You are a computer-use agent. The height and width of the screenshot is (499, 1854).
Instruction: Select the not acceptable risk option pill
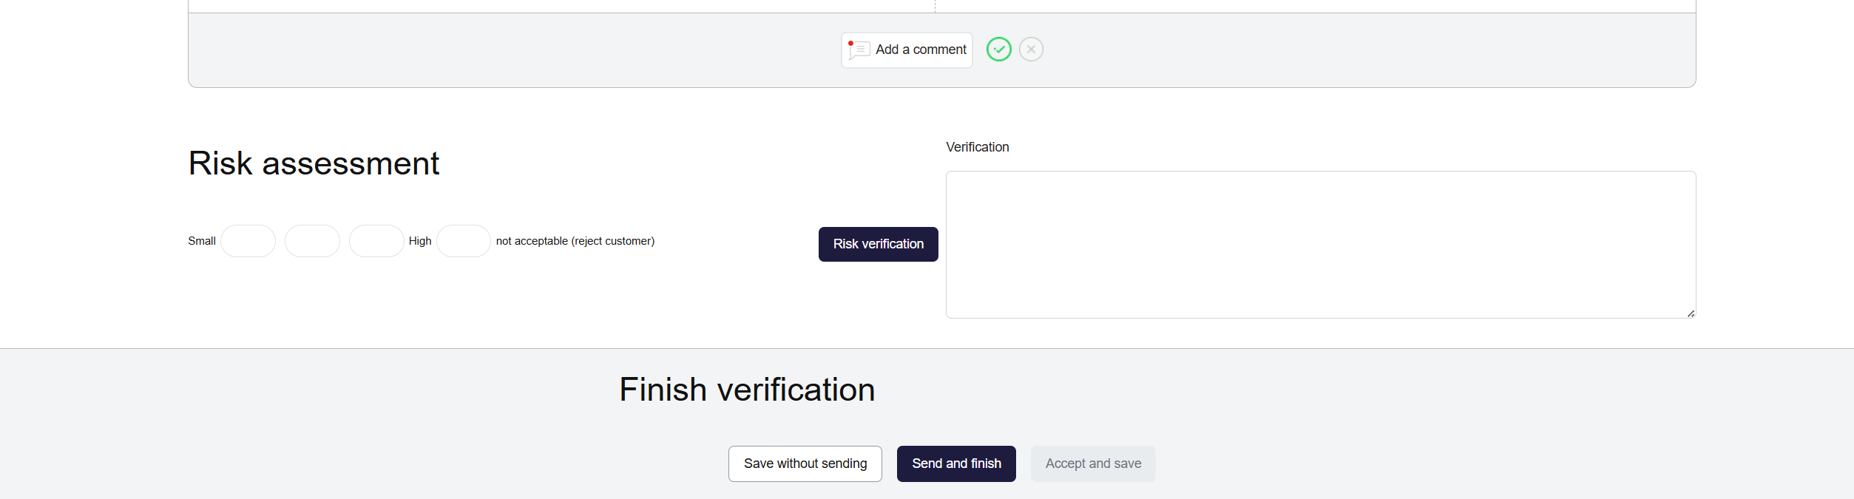click(x=463, y=241)
